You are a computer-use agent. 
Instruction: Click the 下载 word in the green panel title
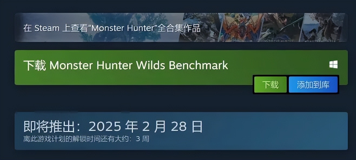(34, 65)
